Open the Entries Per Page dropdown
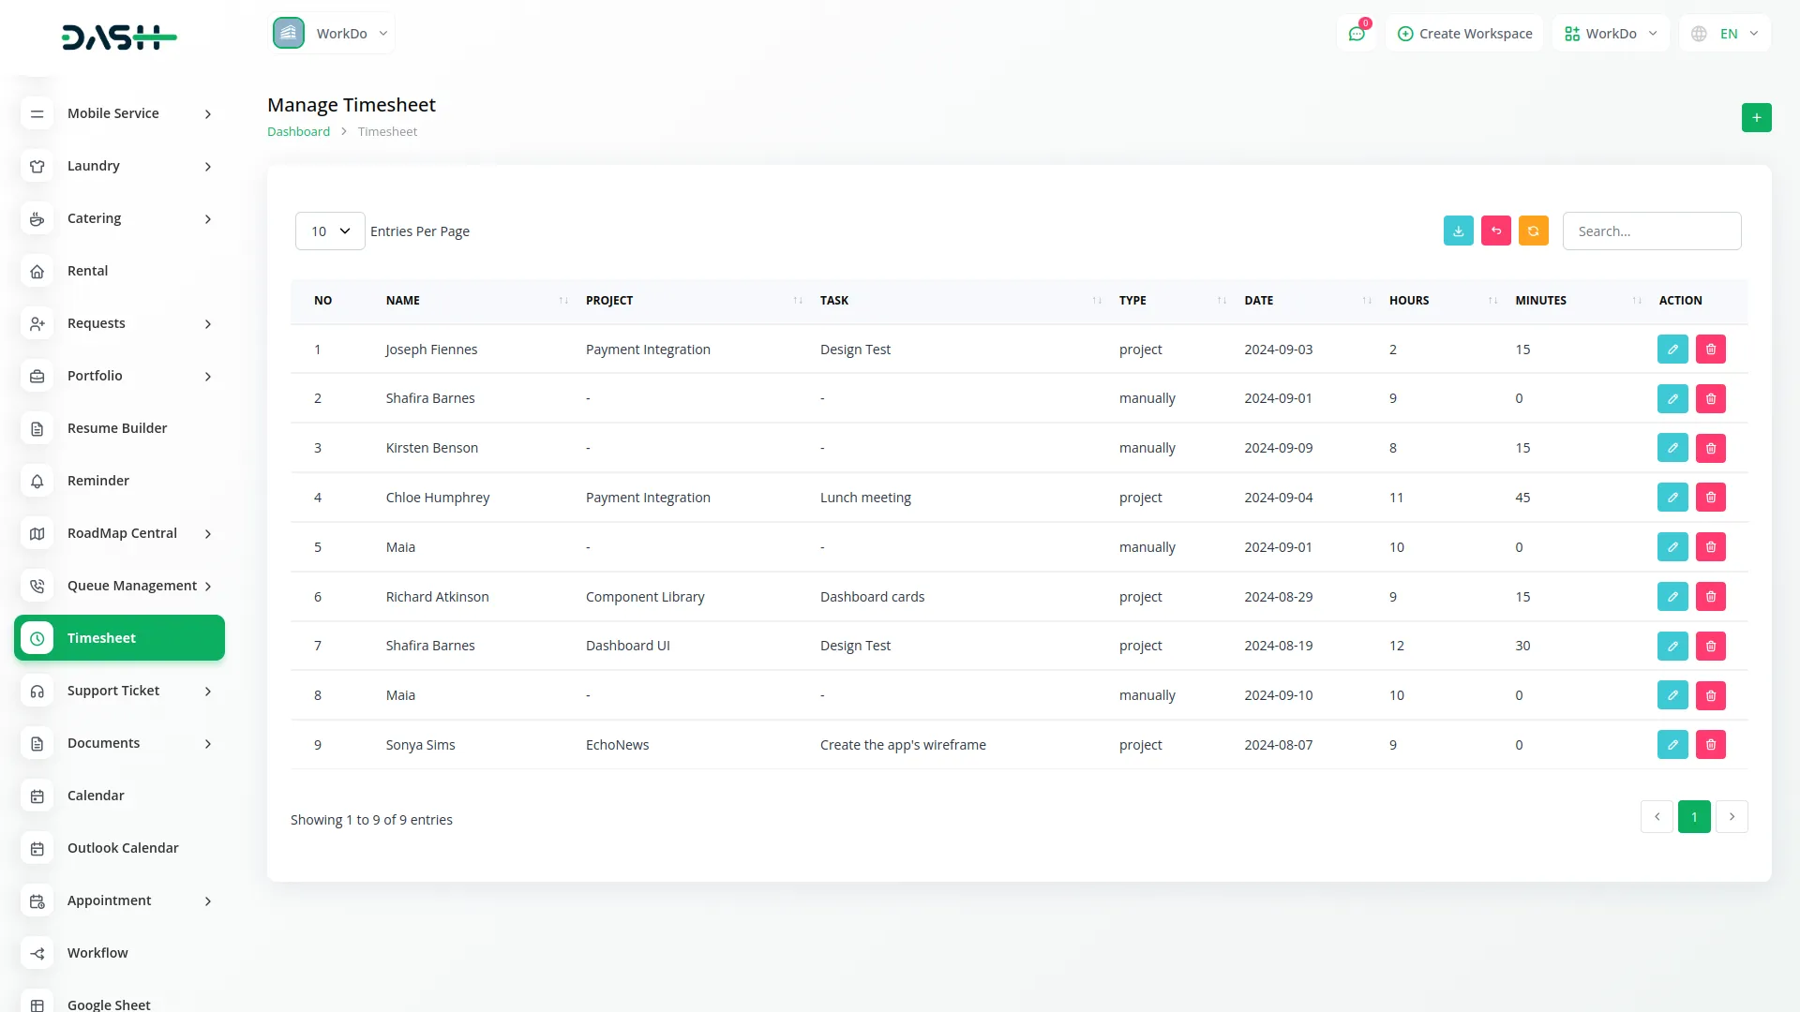The image size is (1800, 1012). click(329, 231)
